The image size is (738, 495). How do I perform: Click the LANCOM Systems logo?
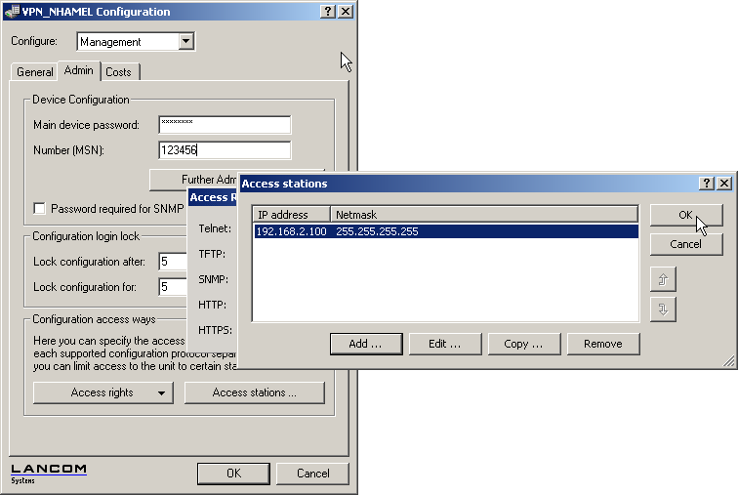pos(49,473)
